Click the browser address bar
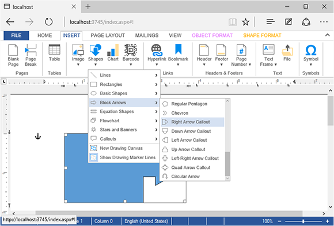This screenshot has height=226, width=334. click(x=147, y=22)
